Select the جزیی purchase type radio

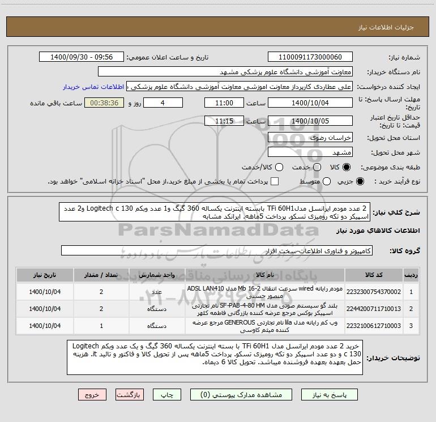click(x=360, y=181)
